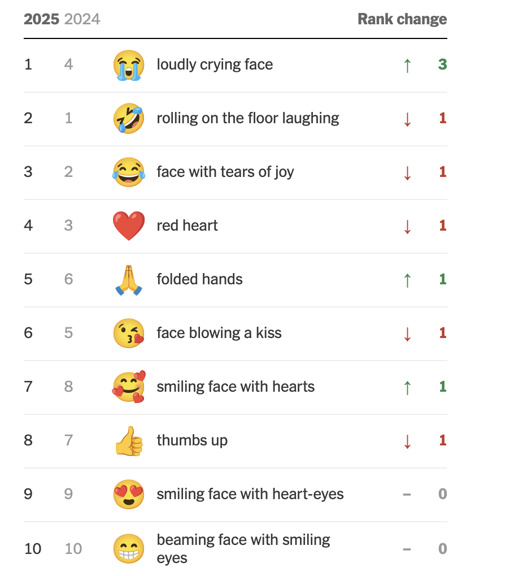Click the green up arrow for loudly crying face

click(407, 66)
